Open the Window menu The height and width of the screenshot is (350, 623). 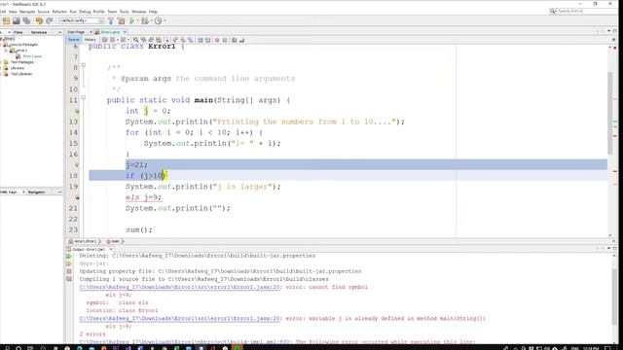tap(138, 12)
